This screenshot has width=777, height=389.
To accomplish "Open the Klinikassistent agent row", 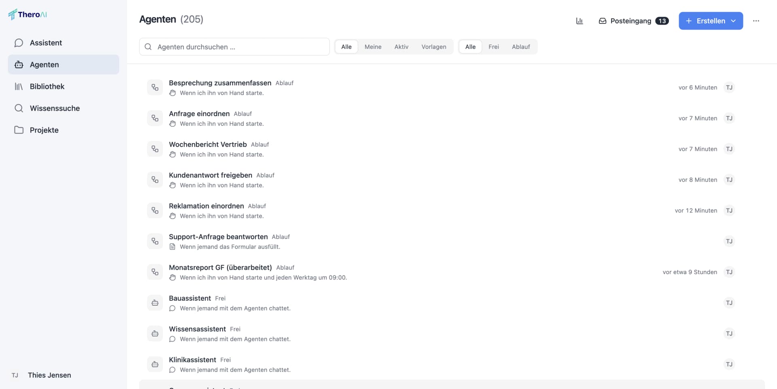I will [452, 364].
